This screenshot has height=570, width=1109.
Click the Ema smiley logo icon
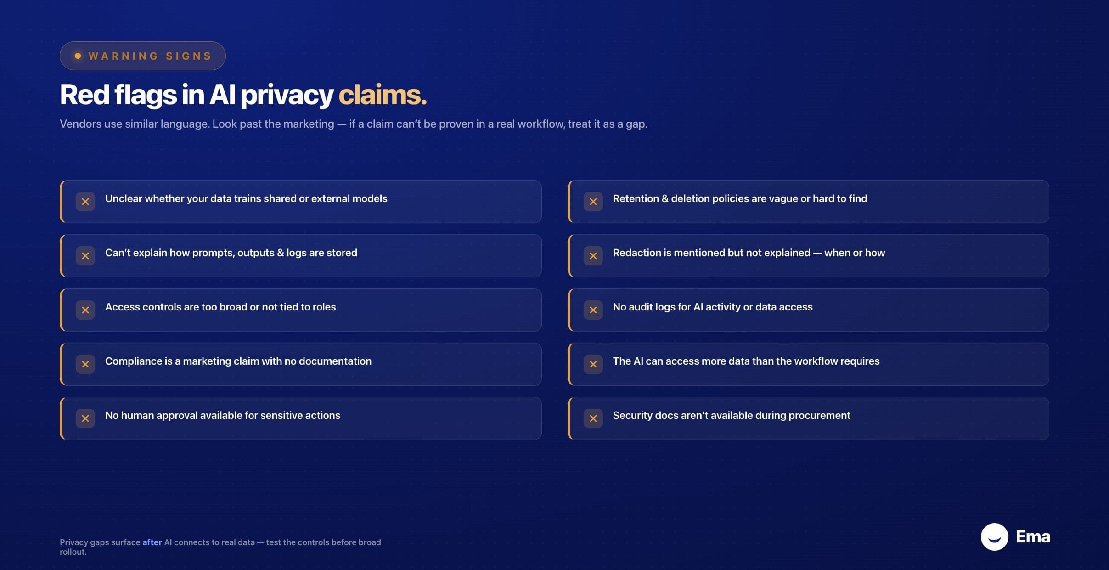pyautogui.click(x=994, y=536)
